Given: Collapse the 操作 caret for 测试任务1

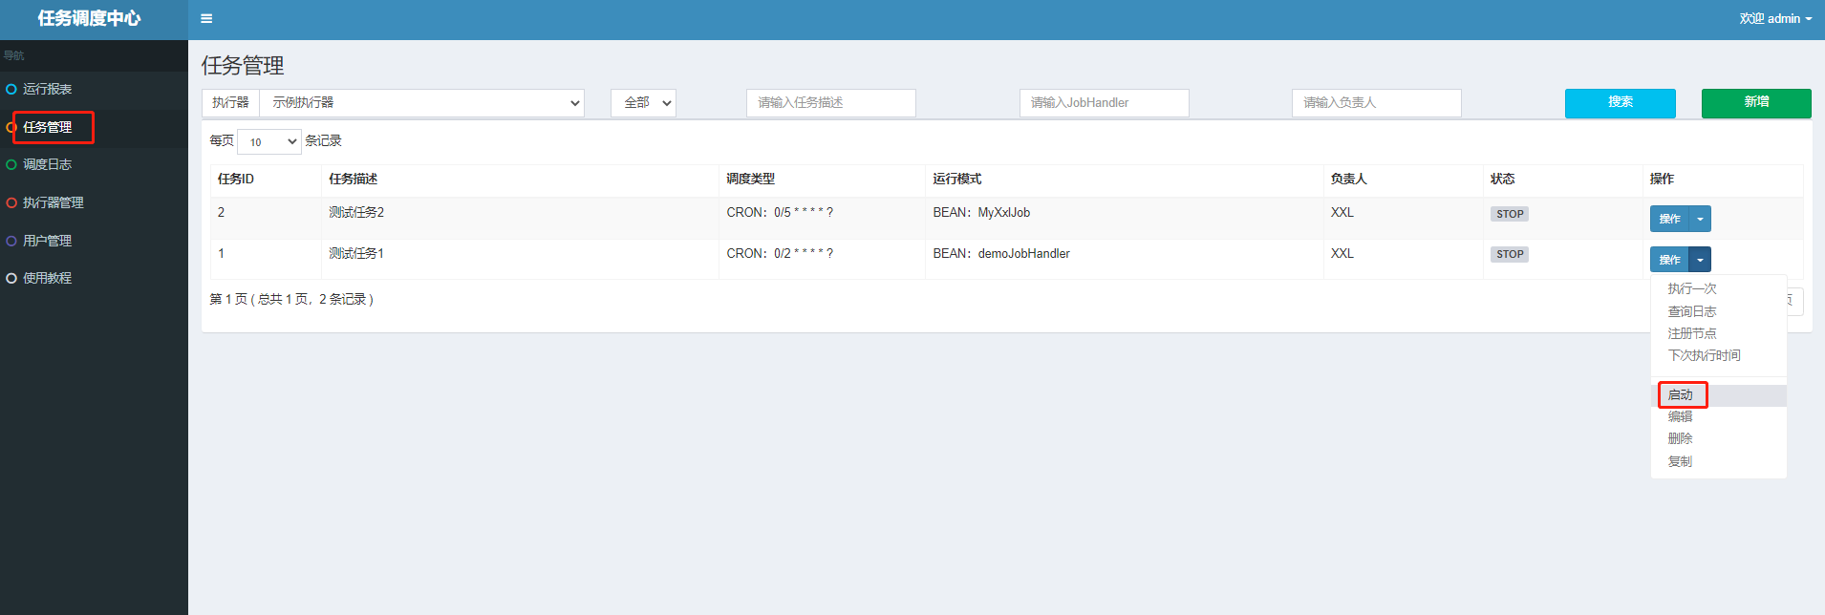Looking at the screenshot, I should [x=1700, y=260].
